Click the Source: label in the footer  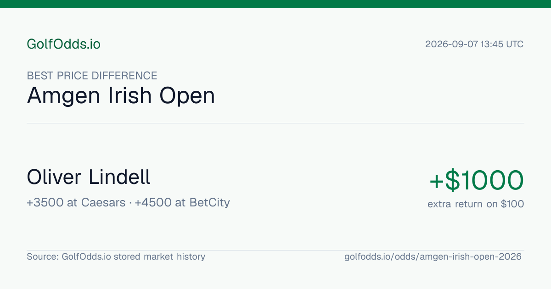pyautogui.click(x=43, y=257)
